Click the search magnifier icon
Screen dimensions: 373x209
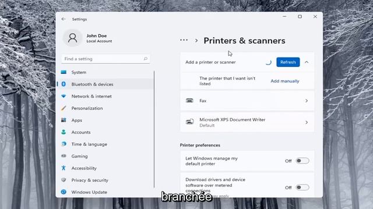point(145,59)
